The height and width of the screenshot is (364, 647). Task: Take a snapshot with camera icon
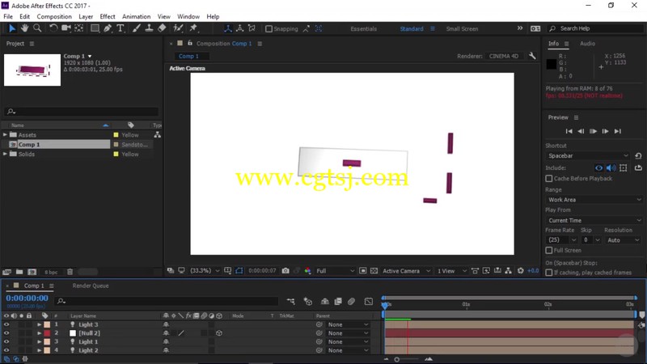tap(285, 271)
